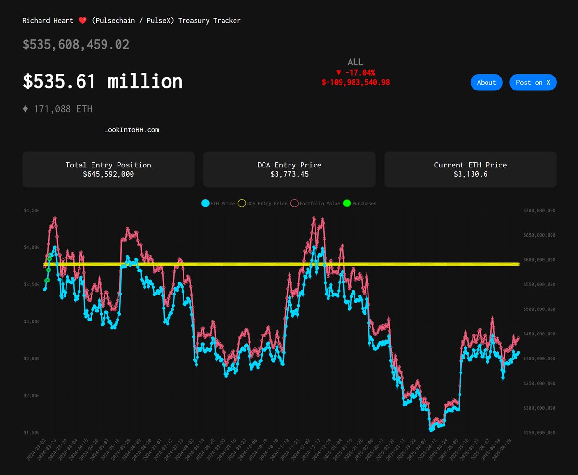Click the DCA Entry Price card
This screenshot has width=578, height=475.
(289, 169)
